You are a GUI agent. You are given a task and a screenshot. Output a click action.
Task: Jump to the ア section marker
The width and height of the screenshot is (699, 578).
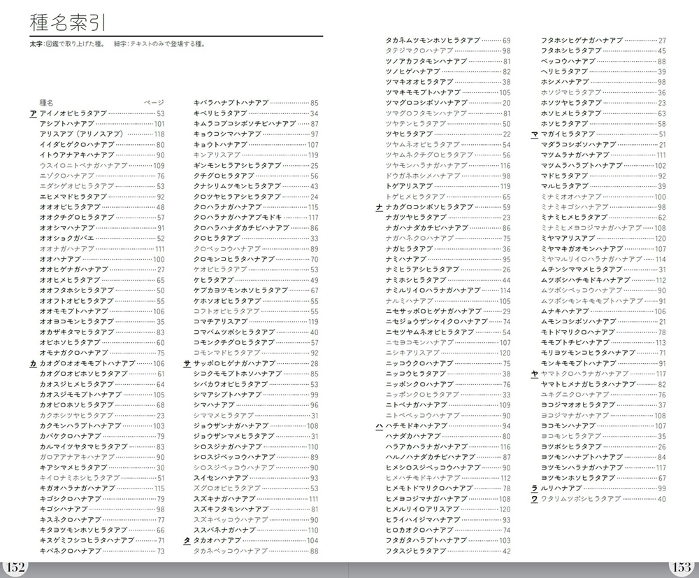[34, 113]
